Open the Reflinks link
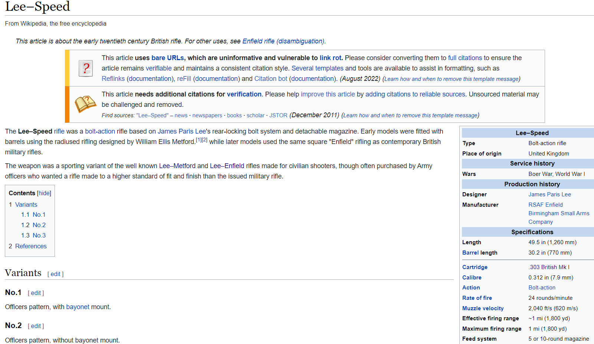The image size is (594, 344). click(113, 79)
